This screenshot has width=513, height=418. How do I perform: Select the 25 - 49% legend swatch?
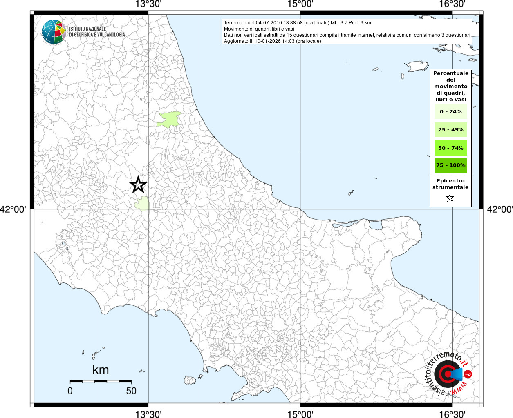coord(451,130)
